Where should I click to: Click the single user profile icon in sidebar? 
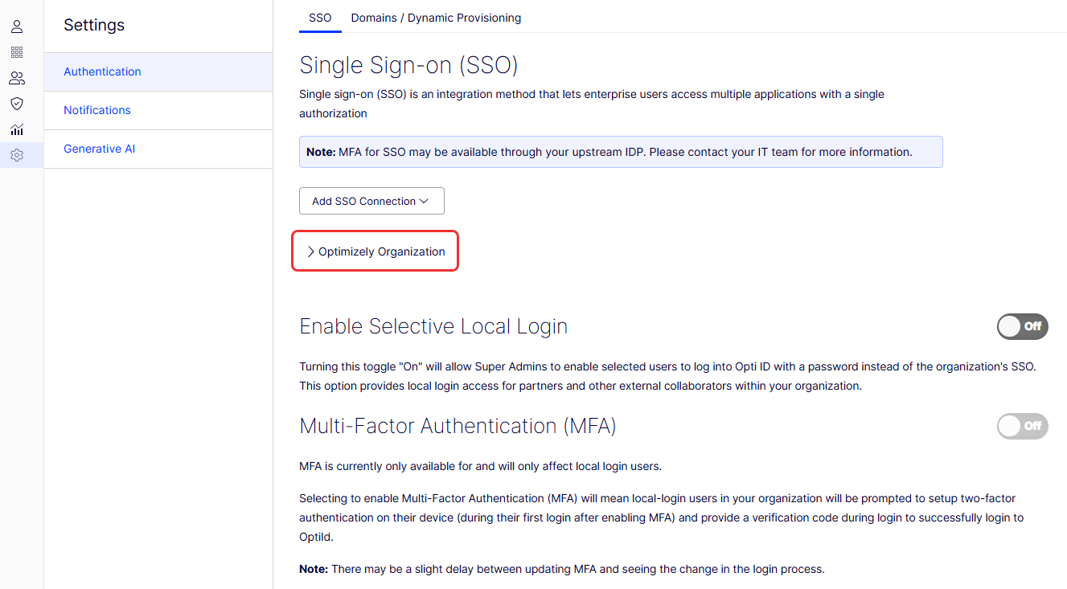(x=17, y=27)
